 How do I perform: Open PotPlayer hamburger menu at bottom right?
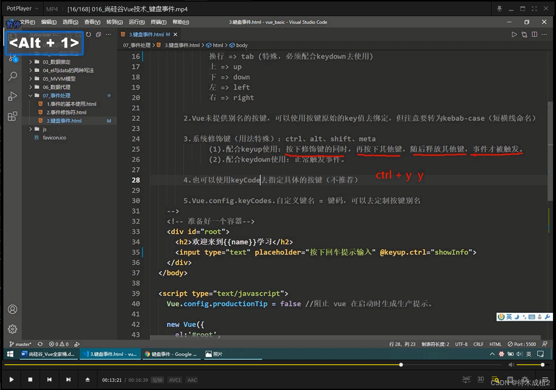click(546, 380)
